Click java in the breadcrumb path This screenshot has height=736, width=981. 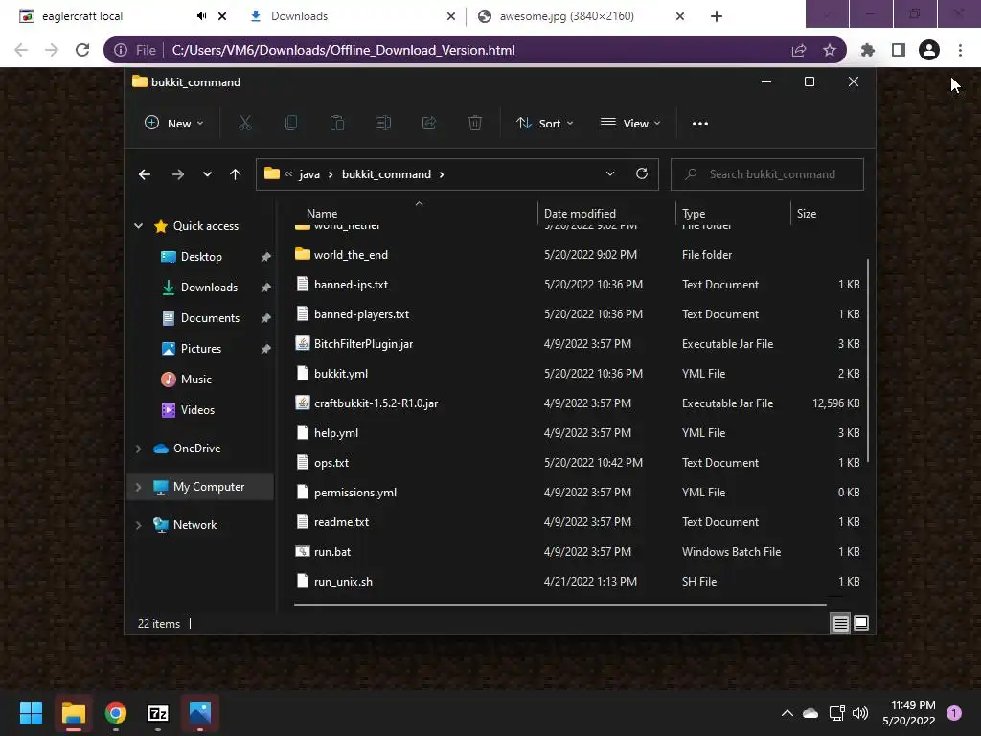coord(309,174)
